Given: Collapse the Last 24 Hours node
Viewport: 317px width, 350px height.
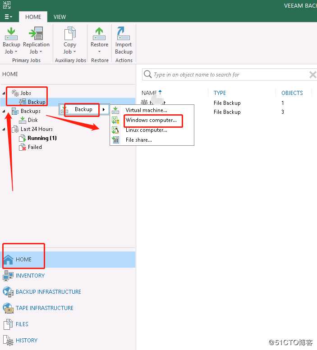Looking at the screenshot, I should (4, 129).
